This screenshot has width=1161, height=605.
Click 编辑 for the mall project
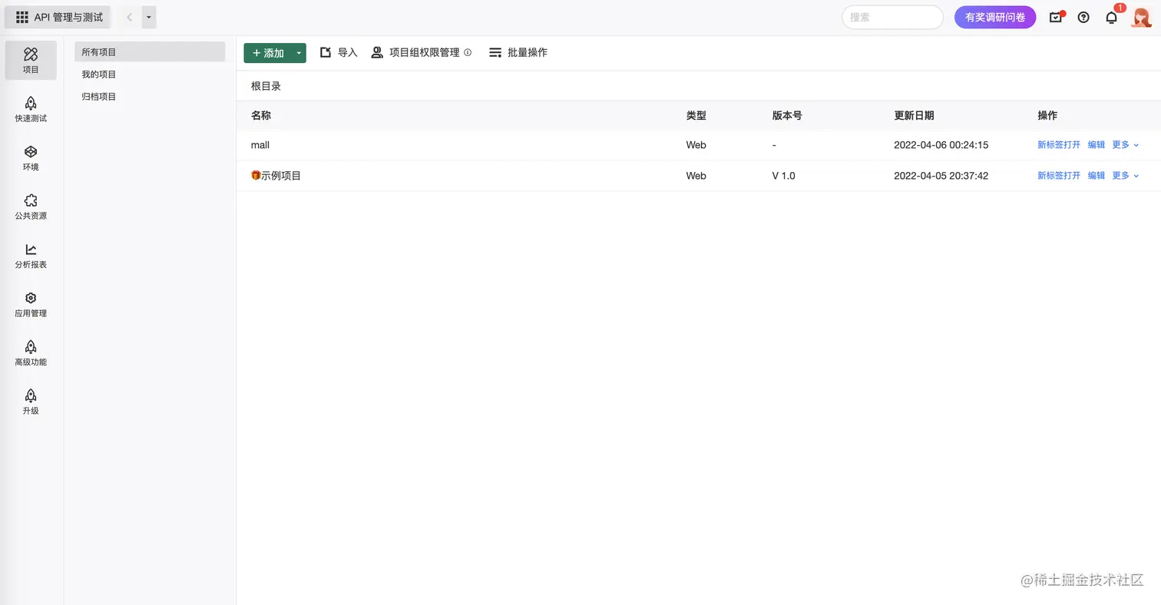(x=1096, y=144)
